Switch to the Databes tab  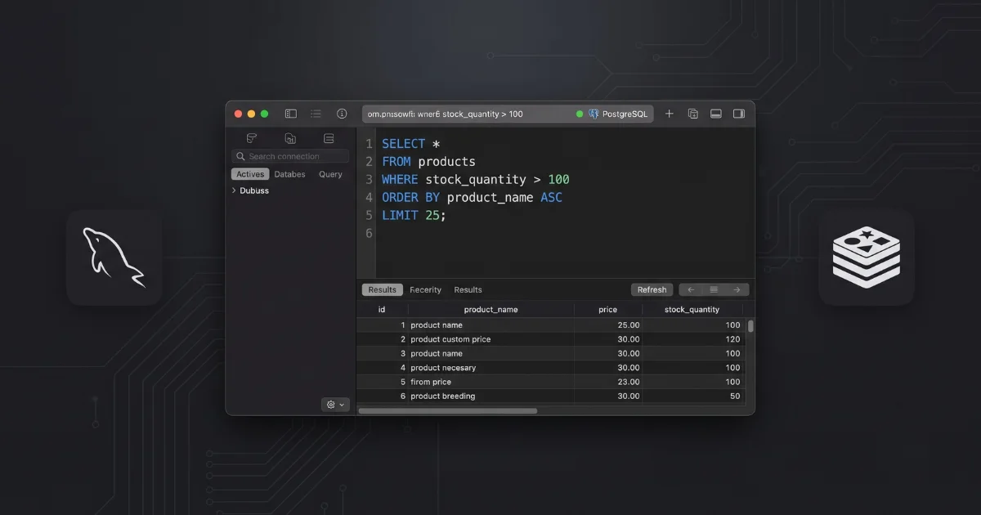point(289,174)
